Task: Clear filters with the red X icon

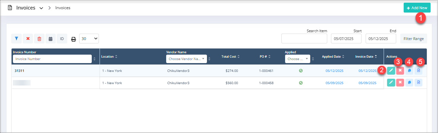Action: click(x=28, y=39)
